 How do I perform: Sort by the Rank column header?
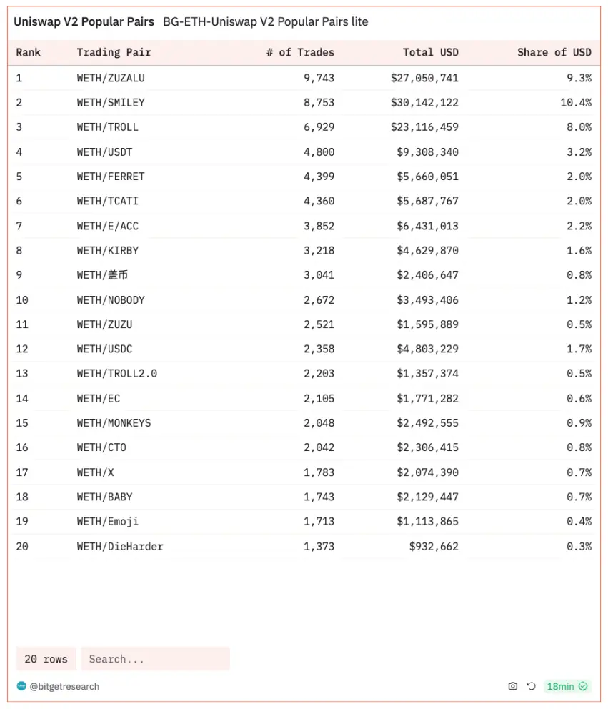coord(29,52)
